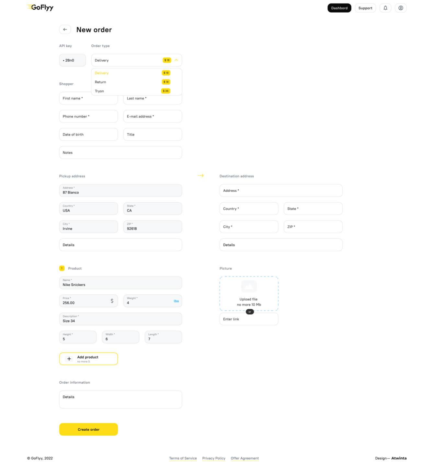The width and height of the screenshot is (434, 466).
Task: Click the image upload placeholder icon
Action: pos(249,286)
